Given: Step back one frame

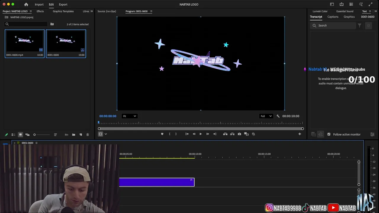Looking at the screenshot, I should (194, 134).
